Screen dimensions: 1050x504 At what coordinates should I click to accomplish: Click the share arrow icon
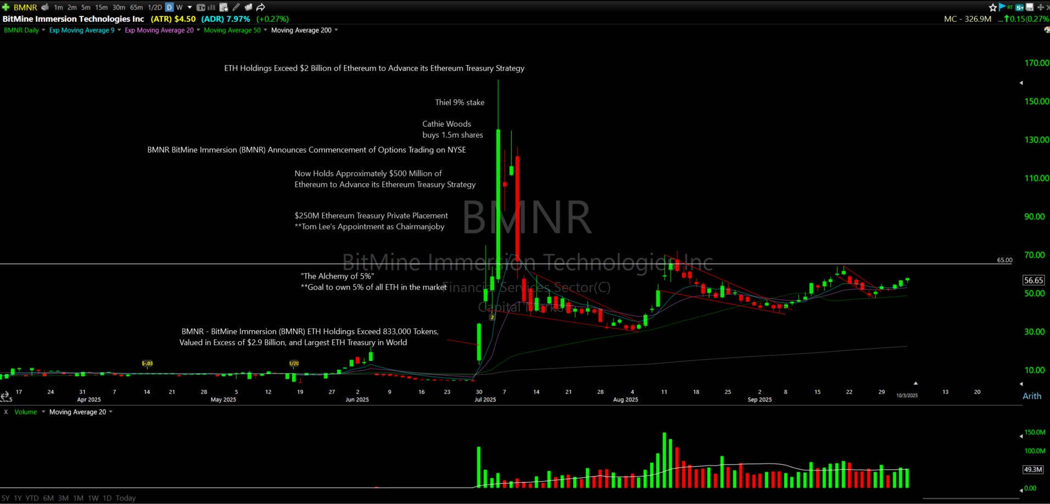pyautogui.click(x=261, y=7)
